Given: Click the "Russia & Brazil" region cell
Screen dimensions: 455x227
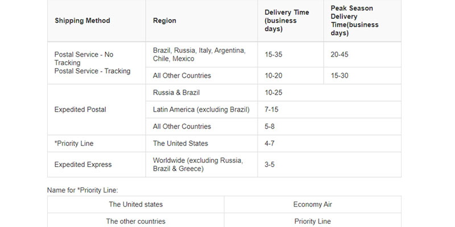Looking at the screenshot, I should coord(176,93).
